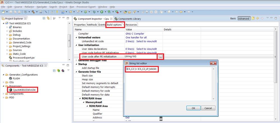Open Components view menu dropdown arrow
The height and width of the screenshot is (123, 280).
[68, 71]
